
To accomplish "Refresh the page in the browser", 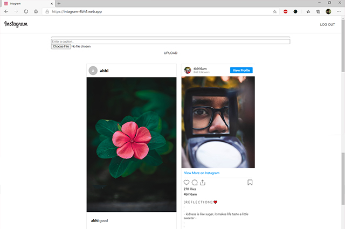I will pyautogui.click(x=26, y=11).
